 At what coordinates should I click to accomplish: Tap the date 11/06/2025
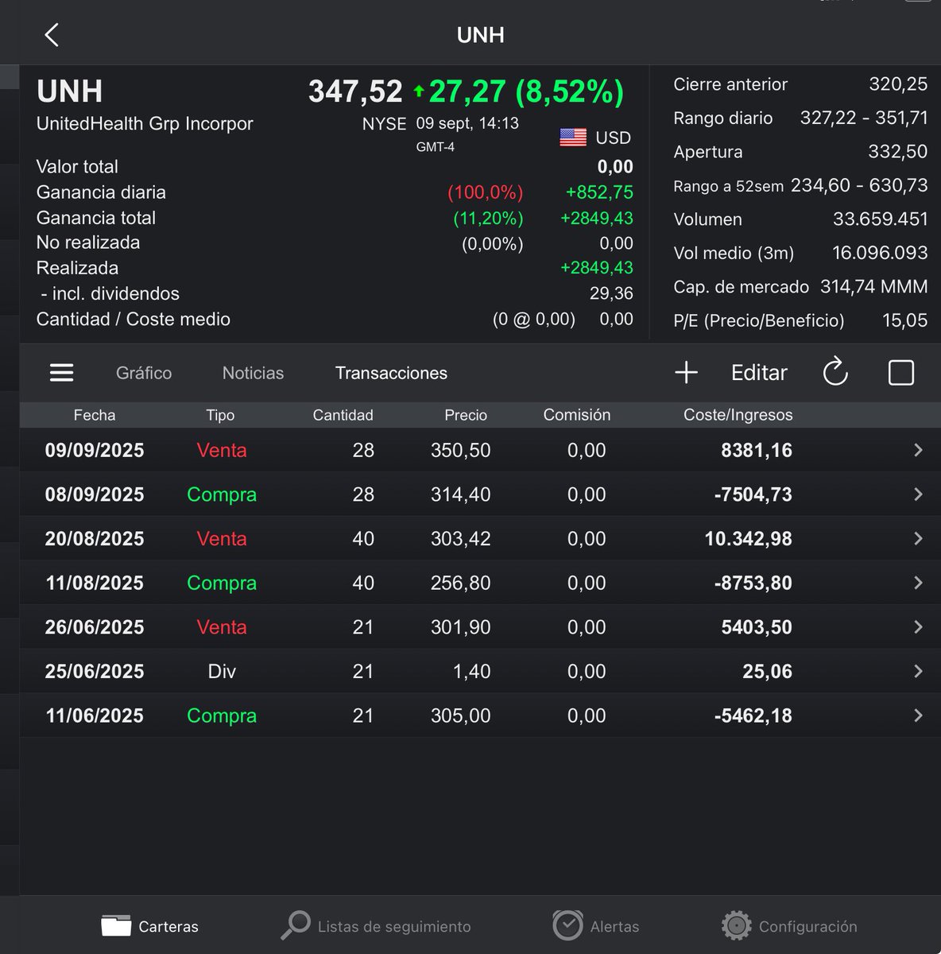[95, 715]
